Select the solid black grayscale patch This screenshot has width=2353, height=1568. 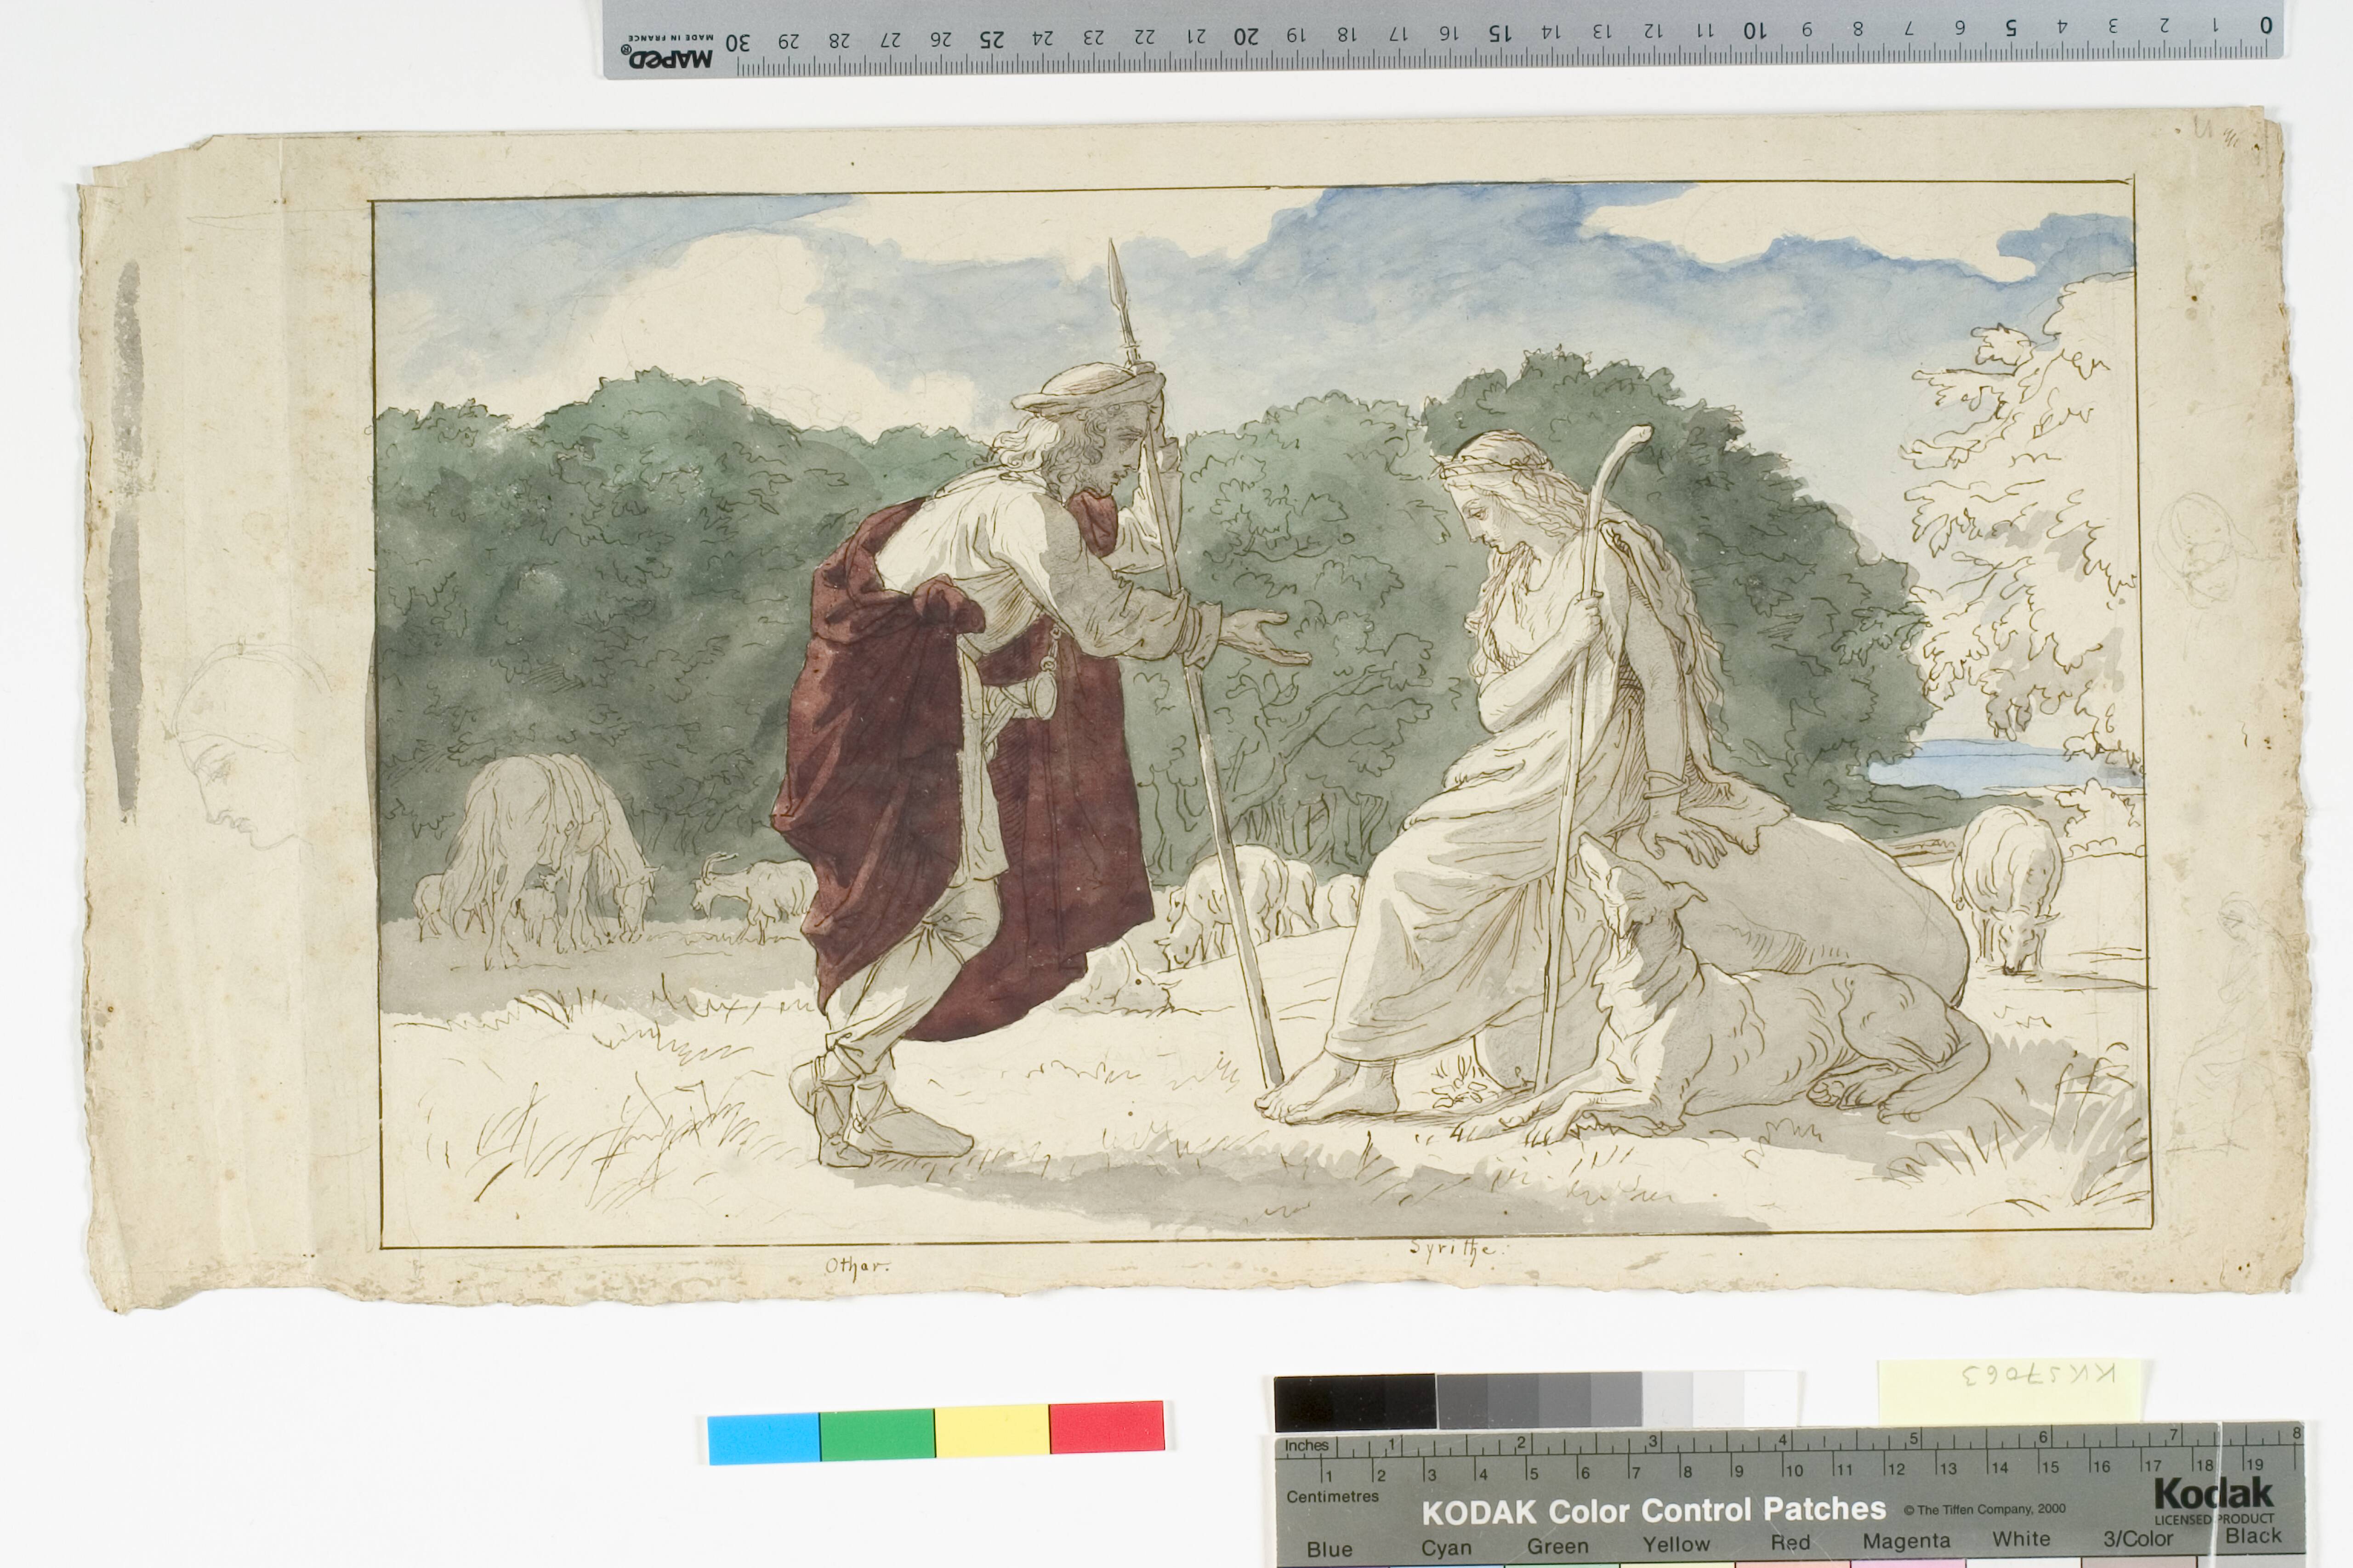(x=1356, y=1403)
